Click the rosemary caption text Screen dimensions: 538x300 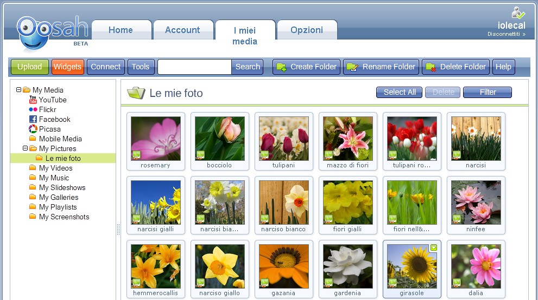pyautogui.click(x=155, y=165)
